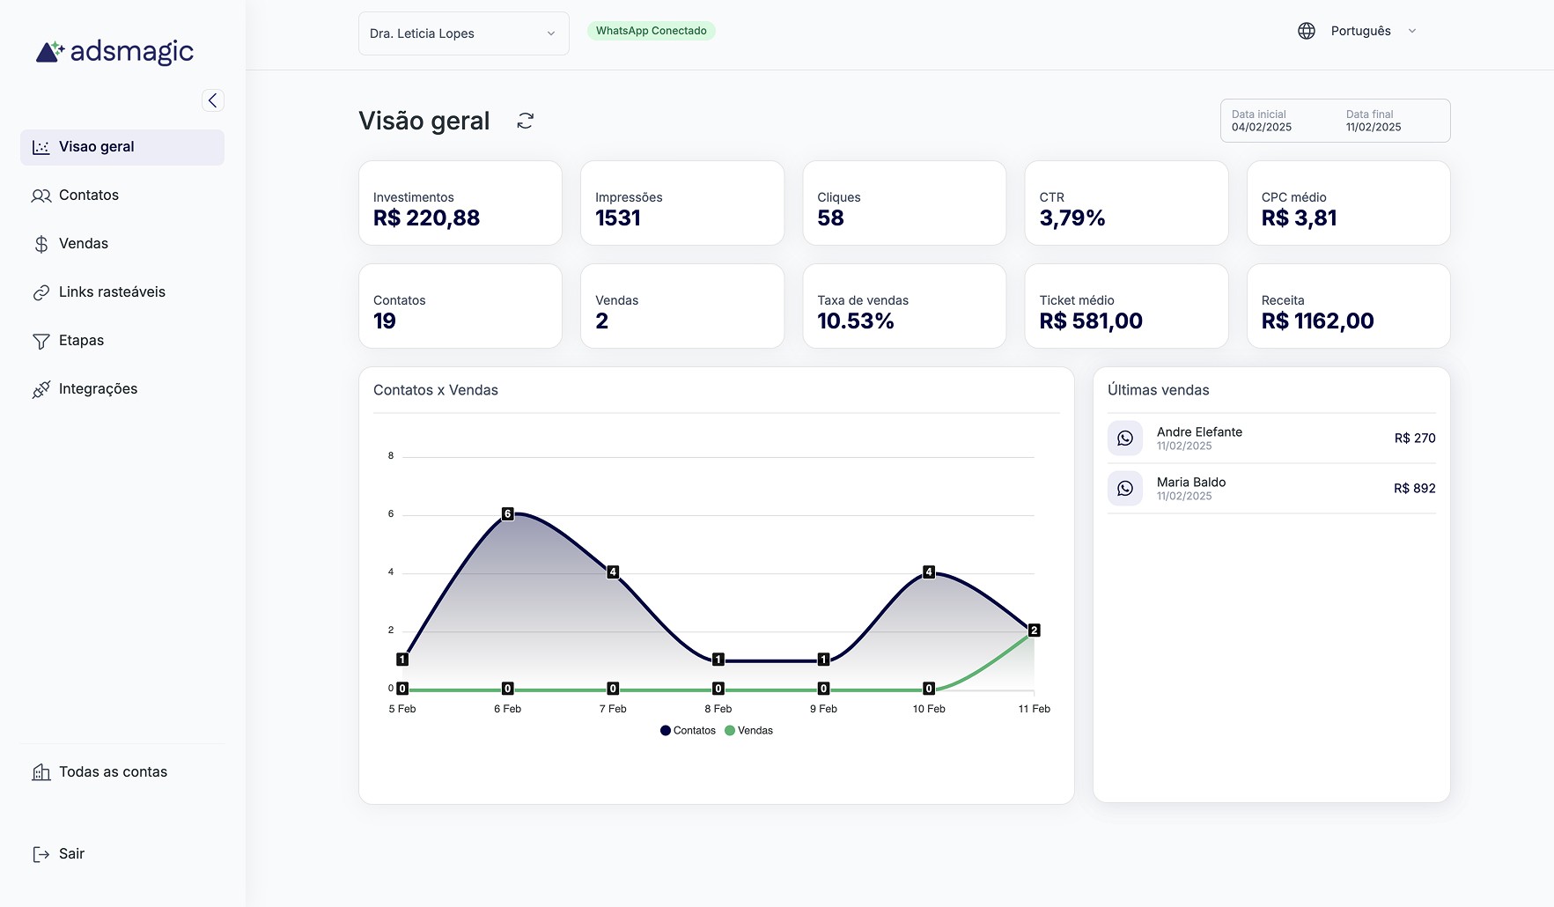
Task: Click the Cliques 58 card
Action: 904,203
